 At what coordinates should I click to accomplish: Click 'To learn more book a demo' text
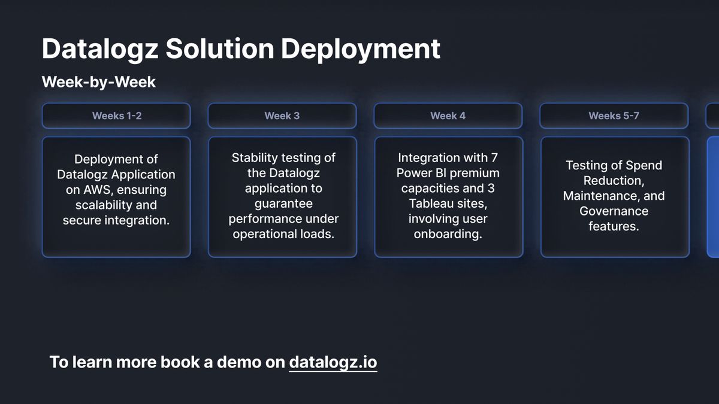point(167,362)
